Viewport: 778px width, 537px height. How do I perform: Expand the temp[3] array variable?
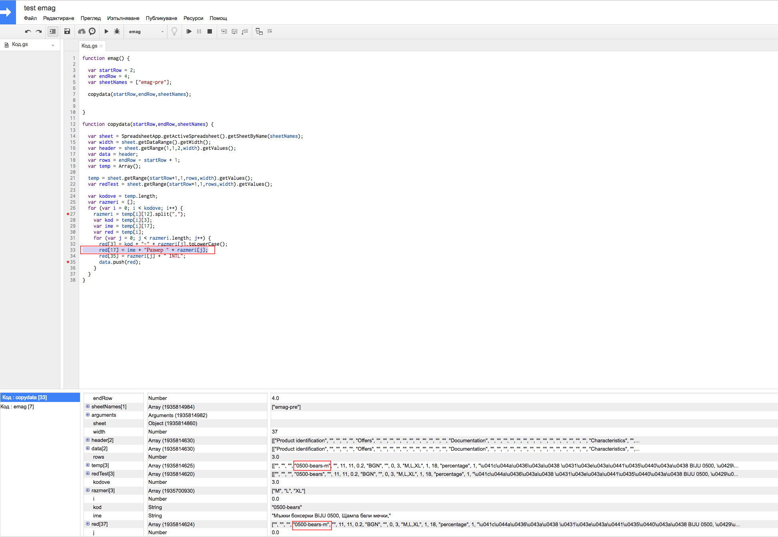pyautogui.click(x=88, y=465)
